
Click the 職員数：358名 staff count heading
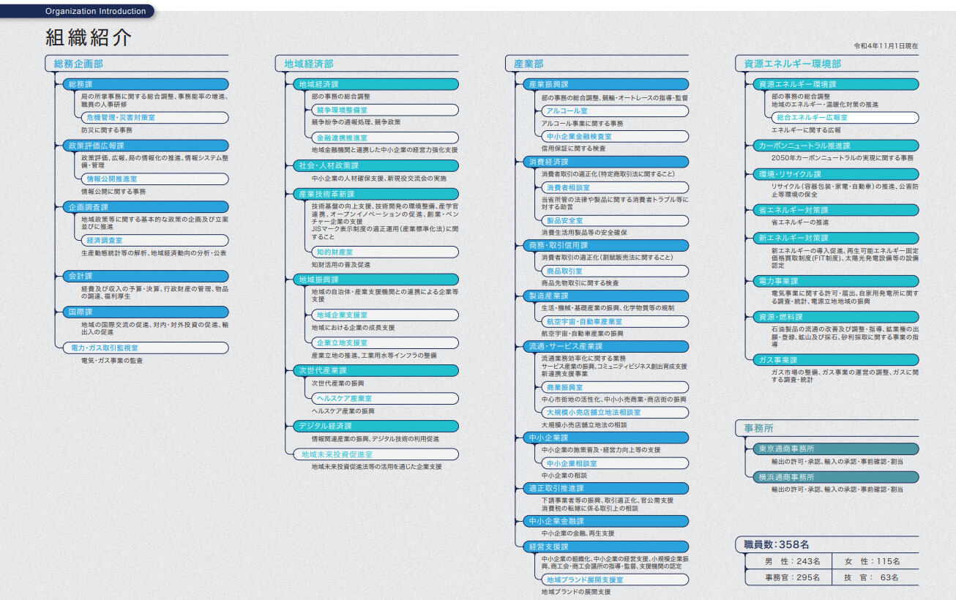tap(777, 544)
